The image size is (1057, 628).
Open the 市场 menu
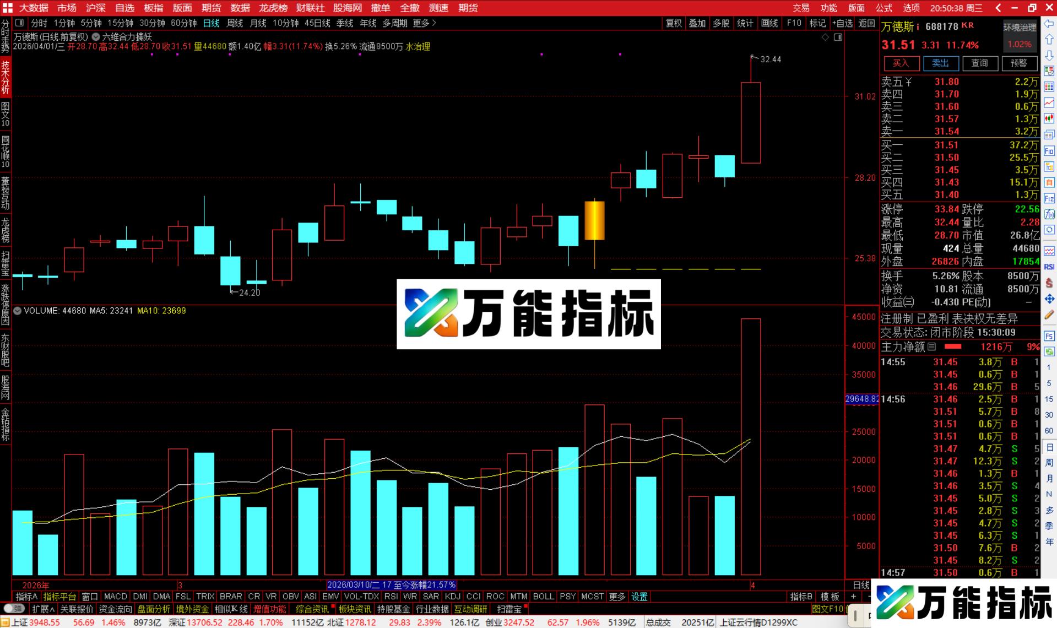click(x=66, y=8)
